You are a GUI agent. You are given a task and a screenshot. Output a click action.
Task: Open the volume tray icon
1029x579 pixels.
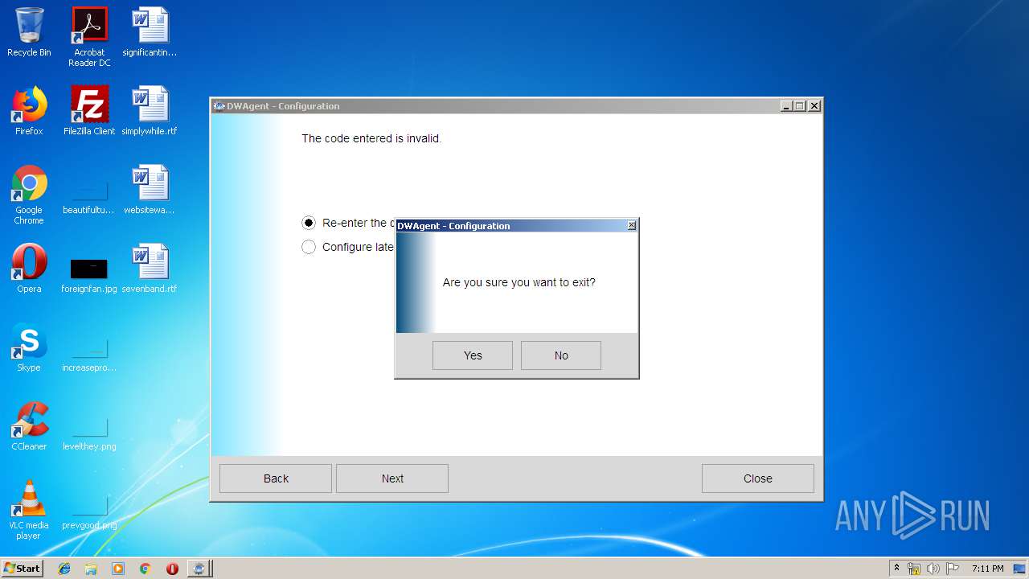[933, 569]
